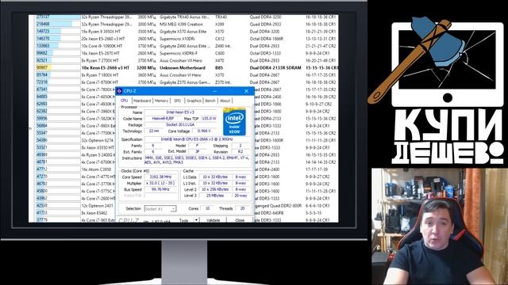Switch to the SPD tab
This screenshot has height=285, width=508.
pos(178,101)
